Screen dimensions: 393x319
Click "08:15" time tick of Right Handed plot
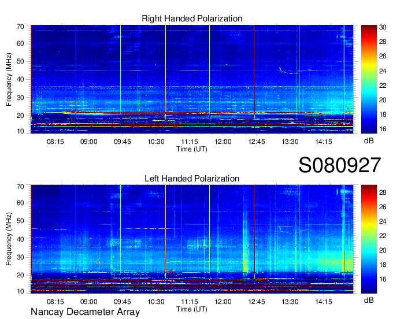click(55, 142)
